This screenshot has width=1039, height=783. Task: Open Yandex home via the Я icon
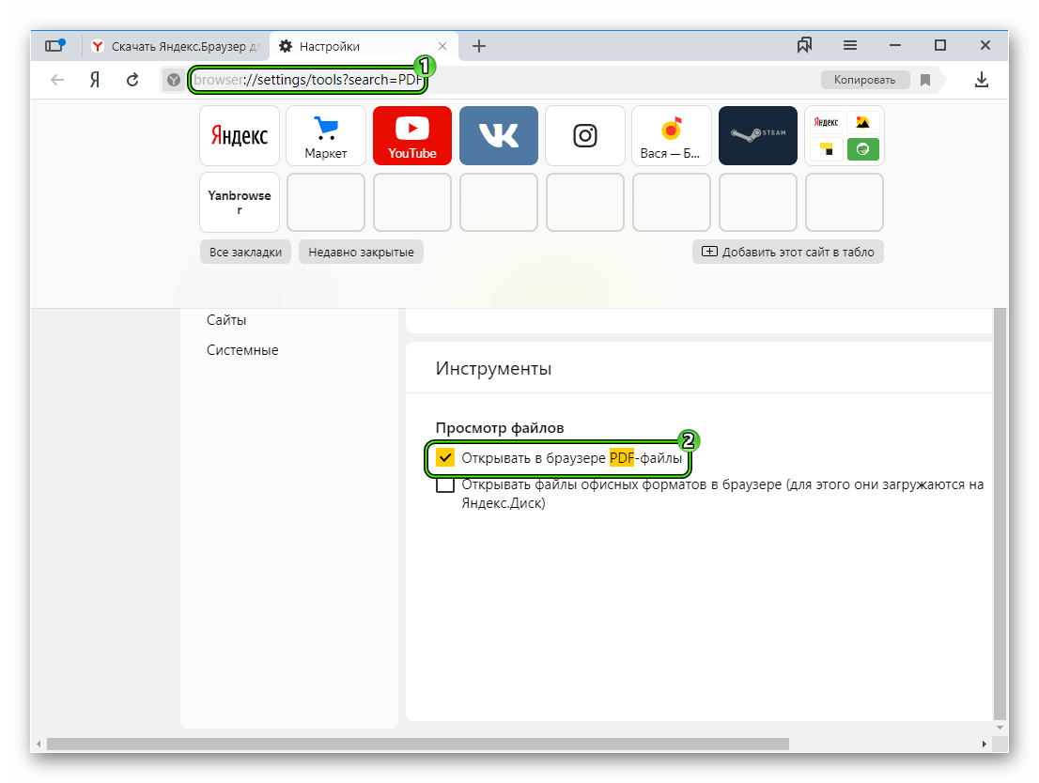click(95, 80)
